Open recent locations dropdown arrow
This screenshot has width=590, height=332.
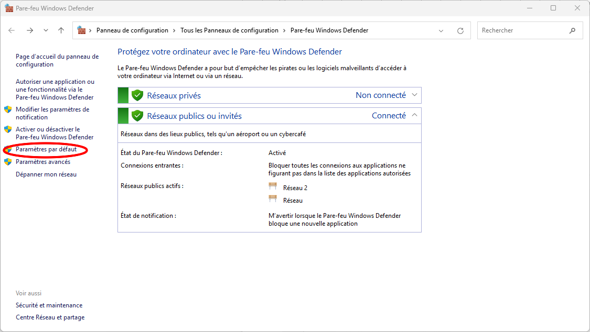click(46, 30)
